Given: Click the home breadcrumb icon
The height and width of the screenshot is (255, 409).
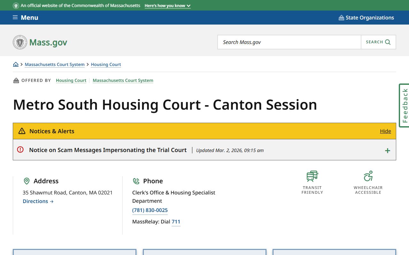Looking at the screenshot, I should [x=16, y=64].
